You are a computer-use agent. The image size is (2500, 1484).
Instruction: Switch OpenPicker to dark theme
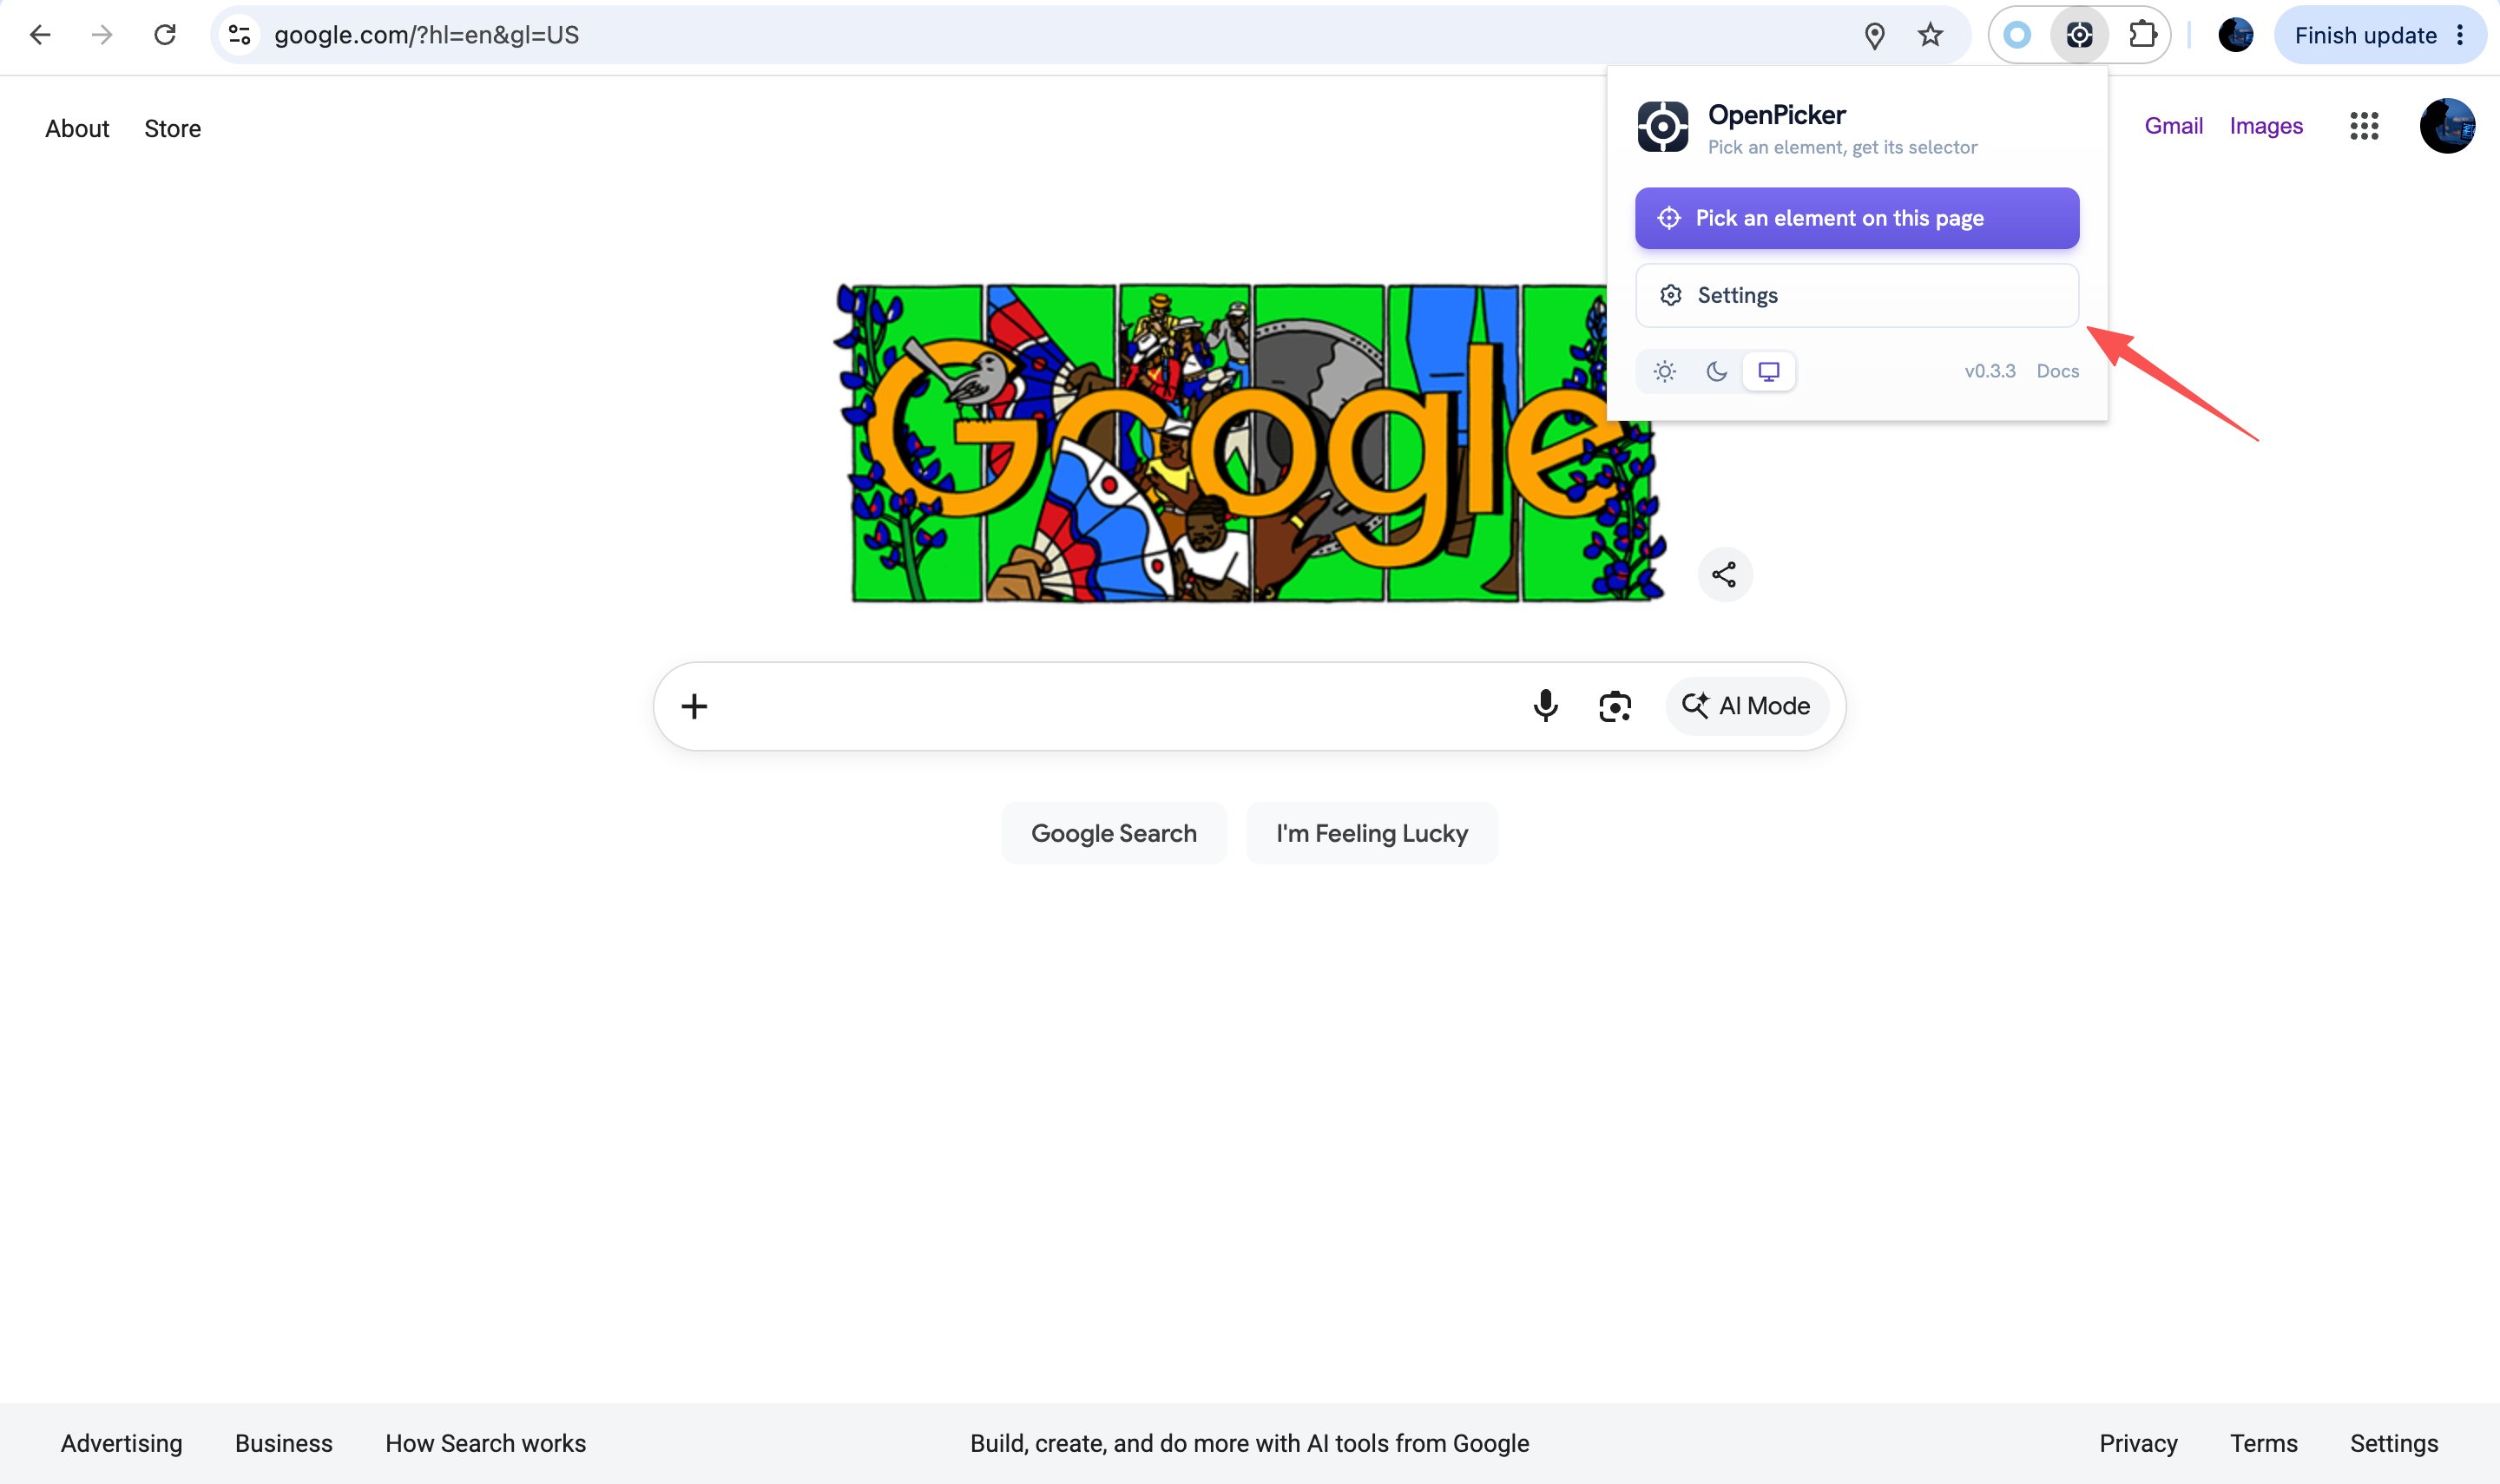coord(1716,371)
